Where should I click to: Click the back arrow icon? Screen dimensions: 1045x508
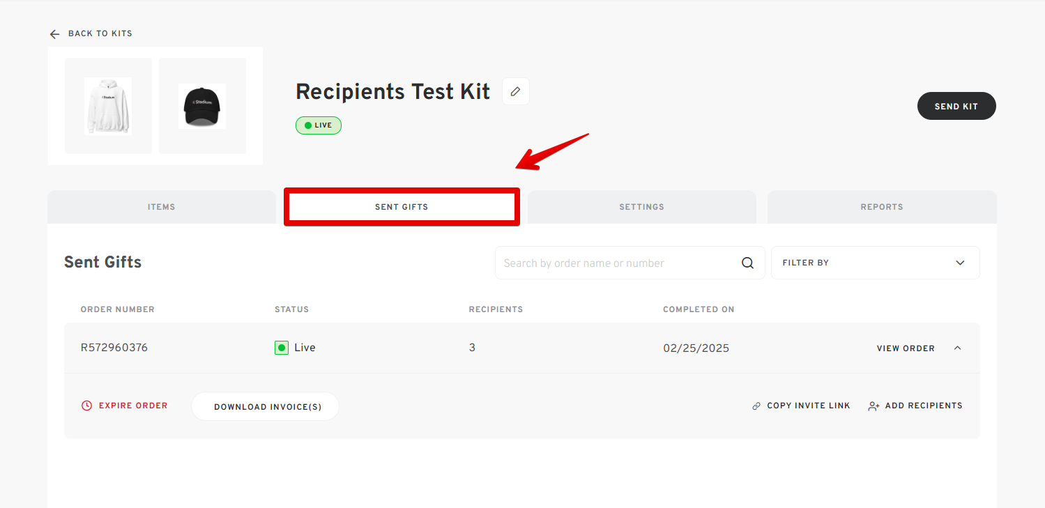click(54, 34)
